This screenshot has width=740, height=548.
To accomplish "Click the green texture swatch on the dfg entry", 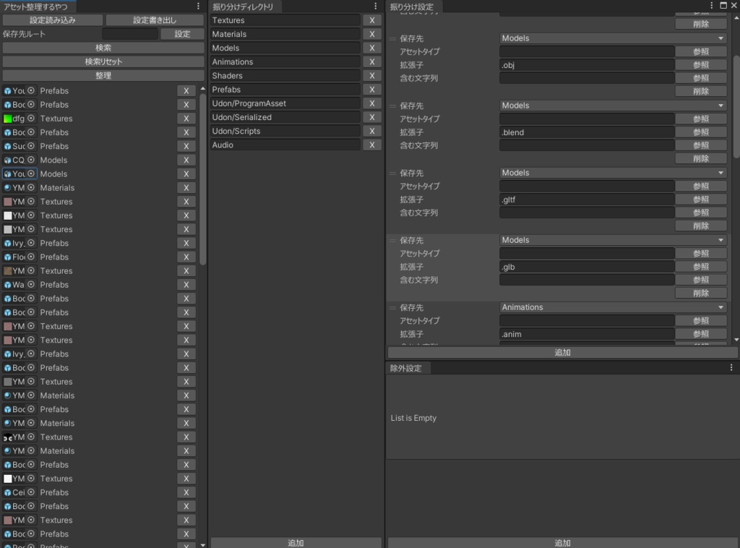I will tap(9, 119).
